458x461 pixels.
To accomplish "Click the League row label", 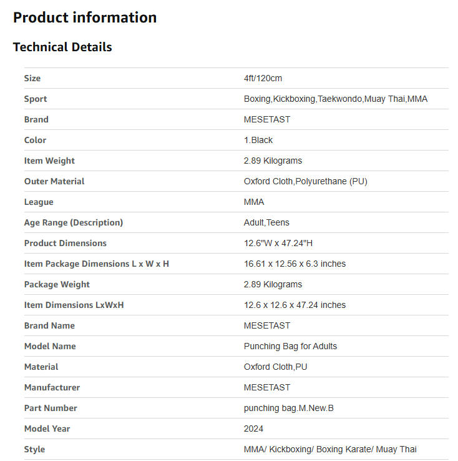I will coord(39,202).
